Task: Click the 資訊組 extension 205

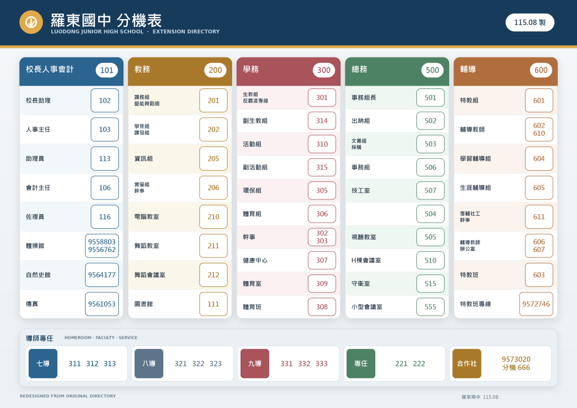Action: point(214,158)
